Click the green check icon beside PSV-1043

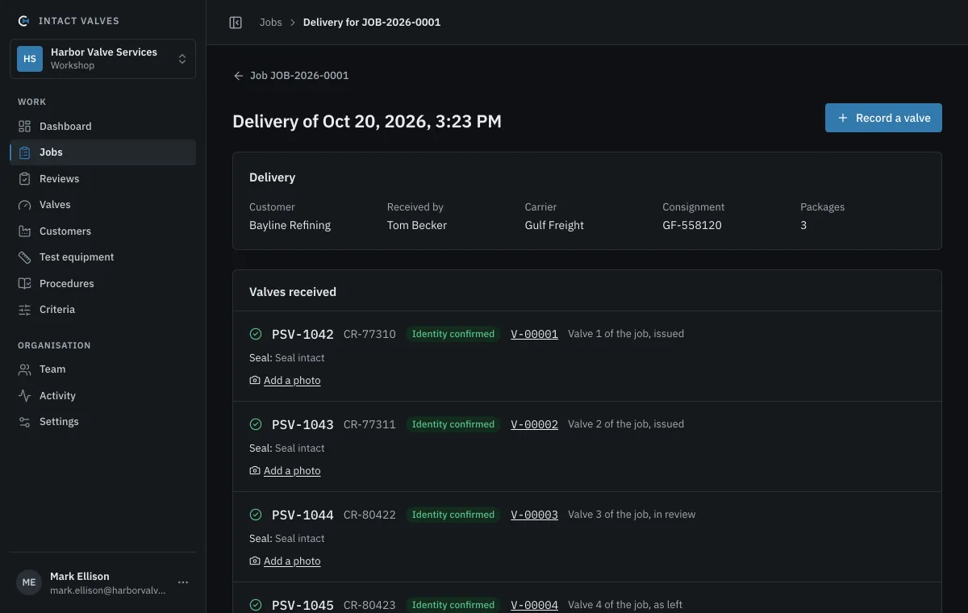(x=256, y=424)
